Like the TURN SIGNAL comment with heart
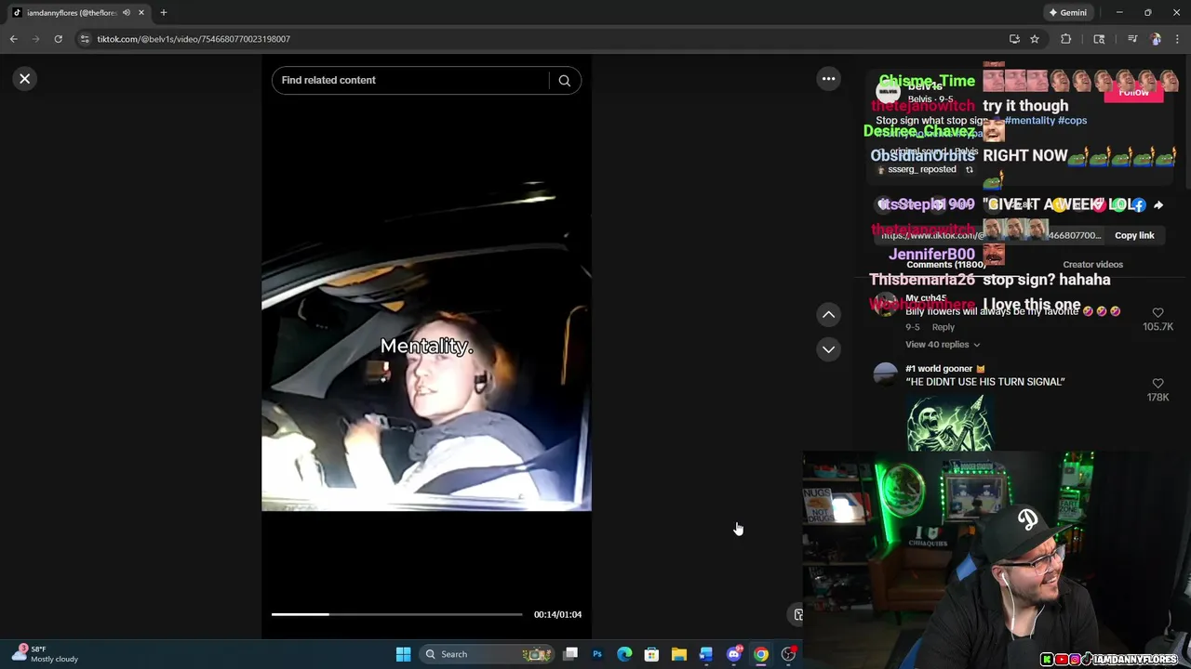1191x669 pixels. 1158,384
